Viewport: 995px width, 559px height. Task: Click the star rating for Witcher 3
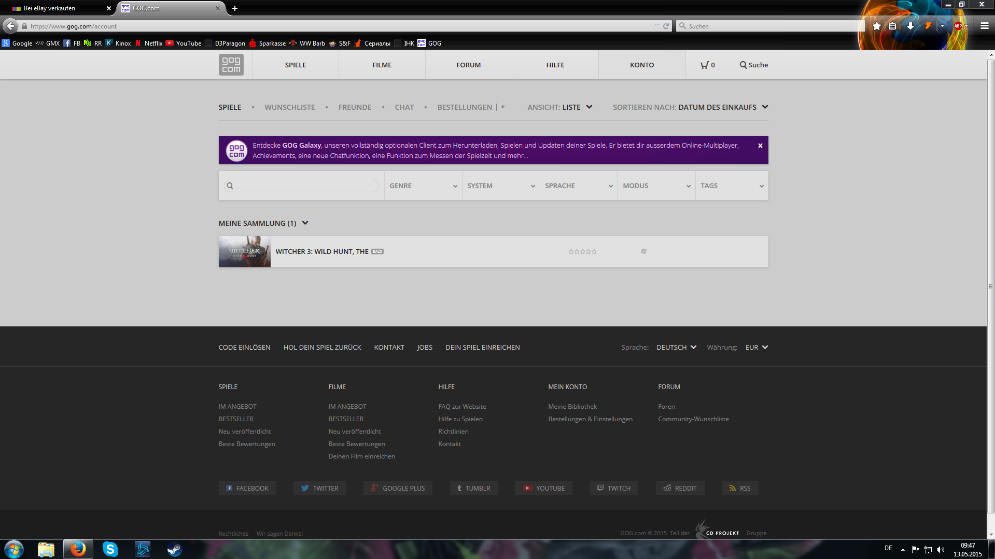582,252
